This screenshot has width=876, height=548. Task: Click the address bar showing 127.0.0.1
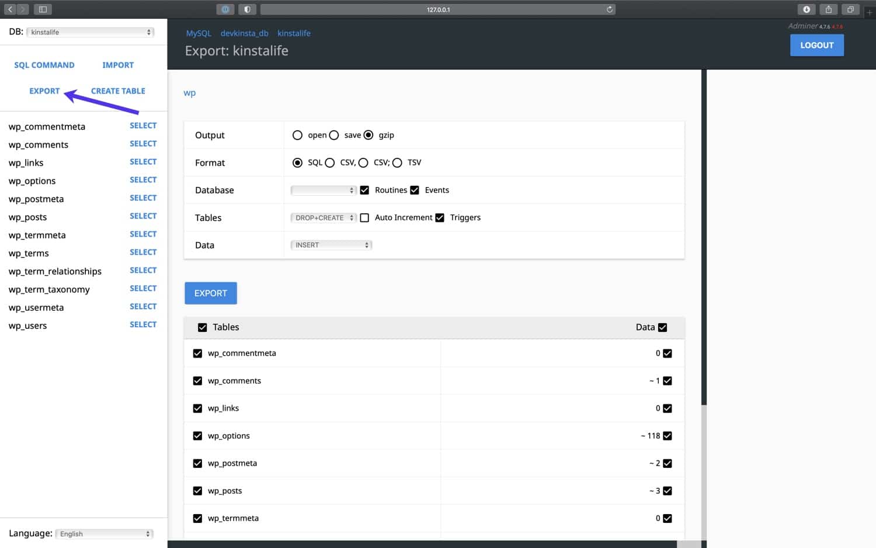point(438,9)
